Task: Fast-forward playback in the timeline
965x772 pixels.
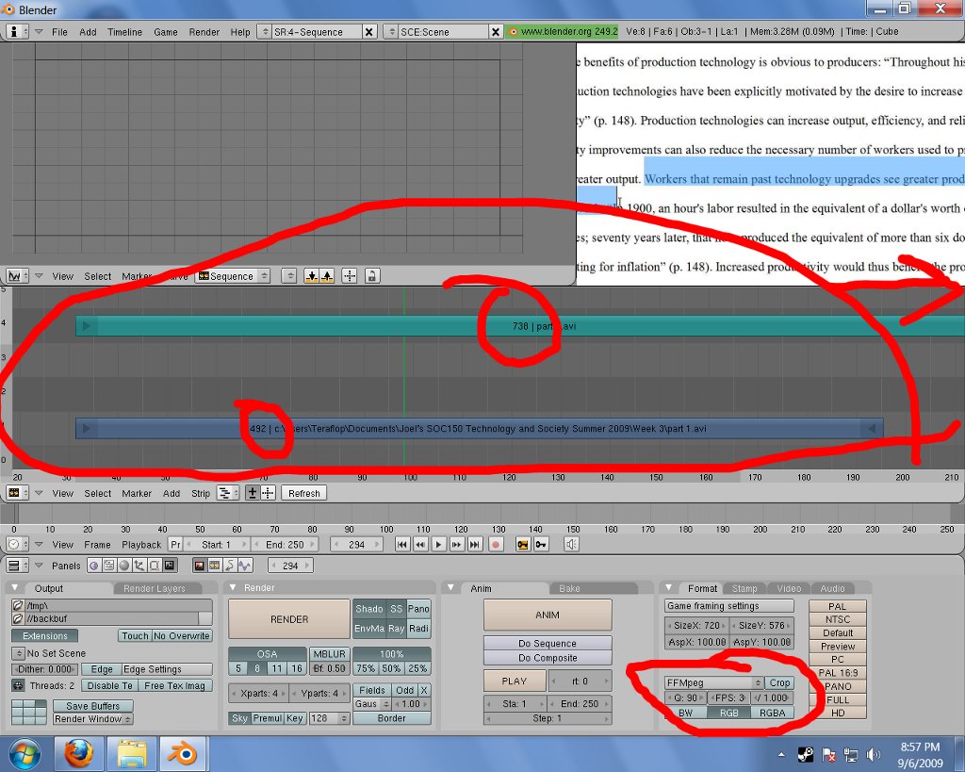Action: (457, 544)
